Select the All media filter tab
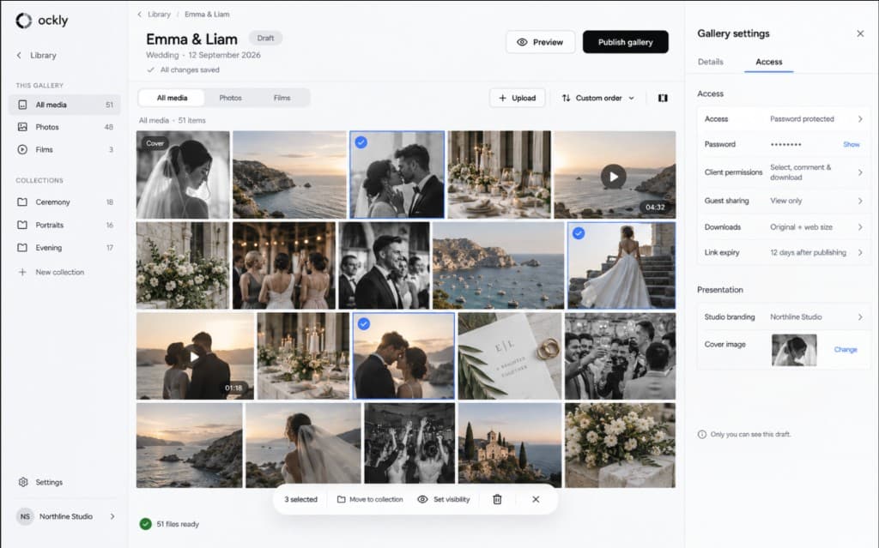 [x=172, y=98]
